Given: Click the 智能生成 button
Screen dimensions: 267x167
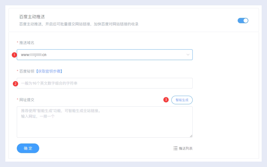Looking at the screenshot, I should click(x=182, y=100).
